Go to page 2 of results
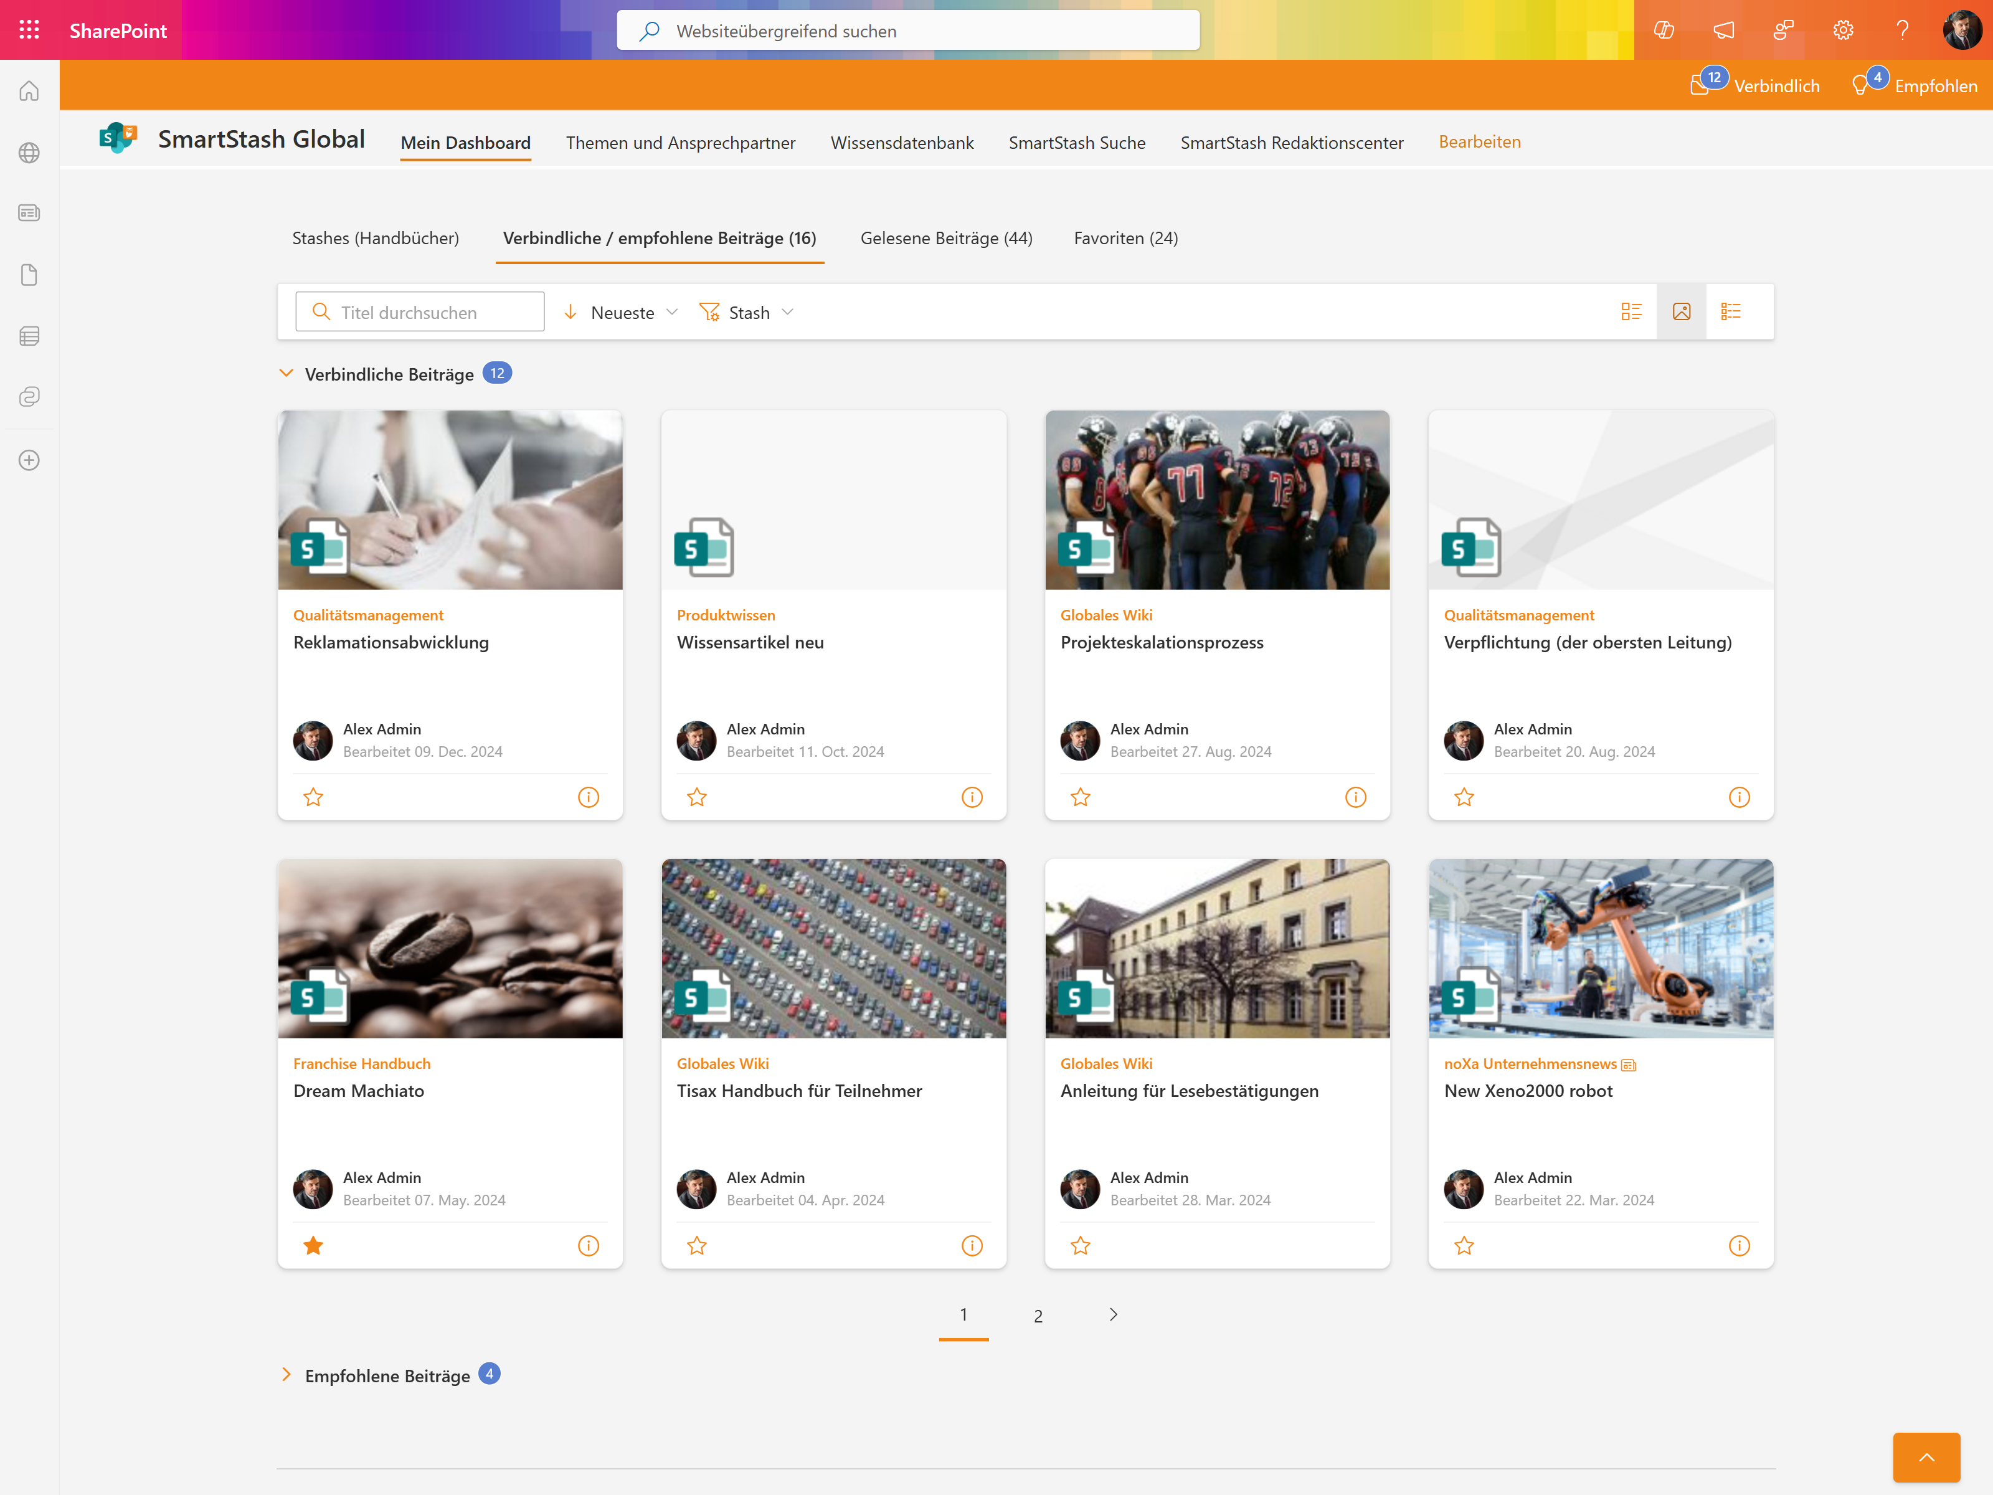The height and width of the screenshot is (1495, 1993). coord(1038,1316)
